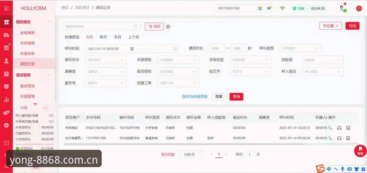The height and width of the screenshot is (173, 367).
Task: Open the 呼入转出 dropdown
Action: point(323,71)
